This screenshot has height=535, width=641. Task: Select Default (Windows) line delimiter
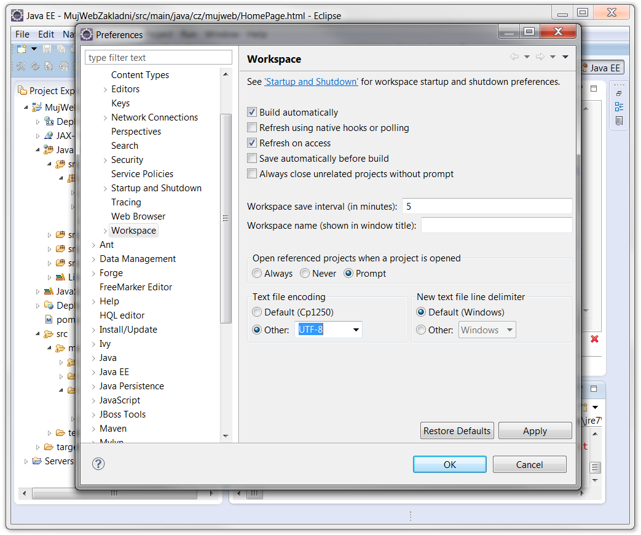(x=420, y=312)
